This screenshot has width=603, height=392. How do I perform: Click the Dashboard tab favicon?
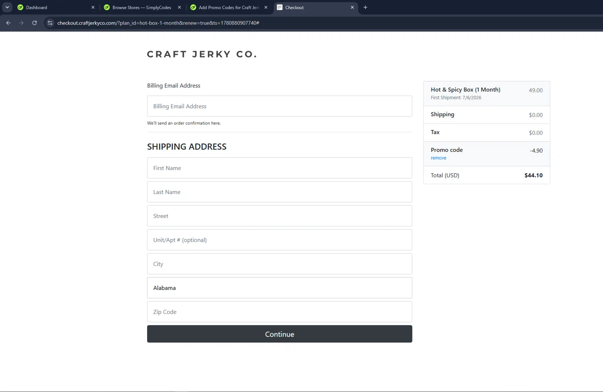point(21,7)
